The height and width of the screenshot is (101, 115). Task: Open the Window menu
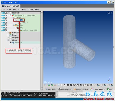click(30, 9)
